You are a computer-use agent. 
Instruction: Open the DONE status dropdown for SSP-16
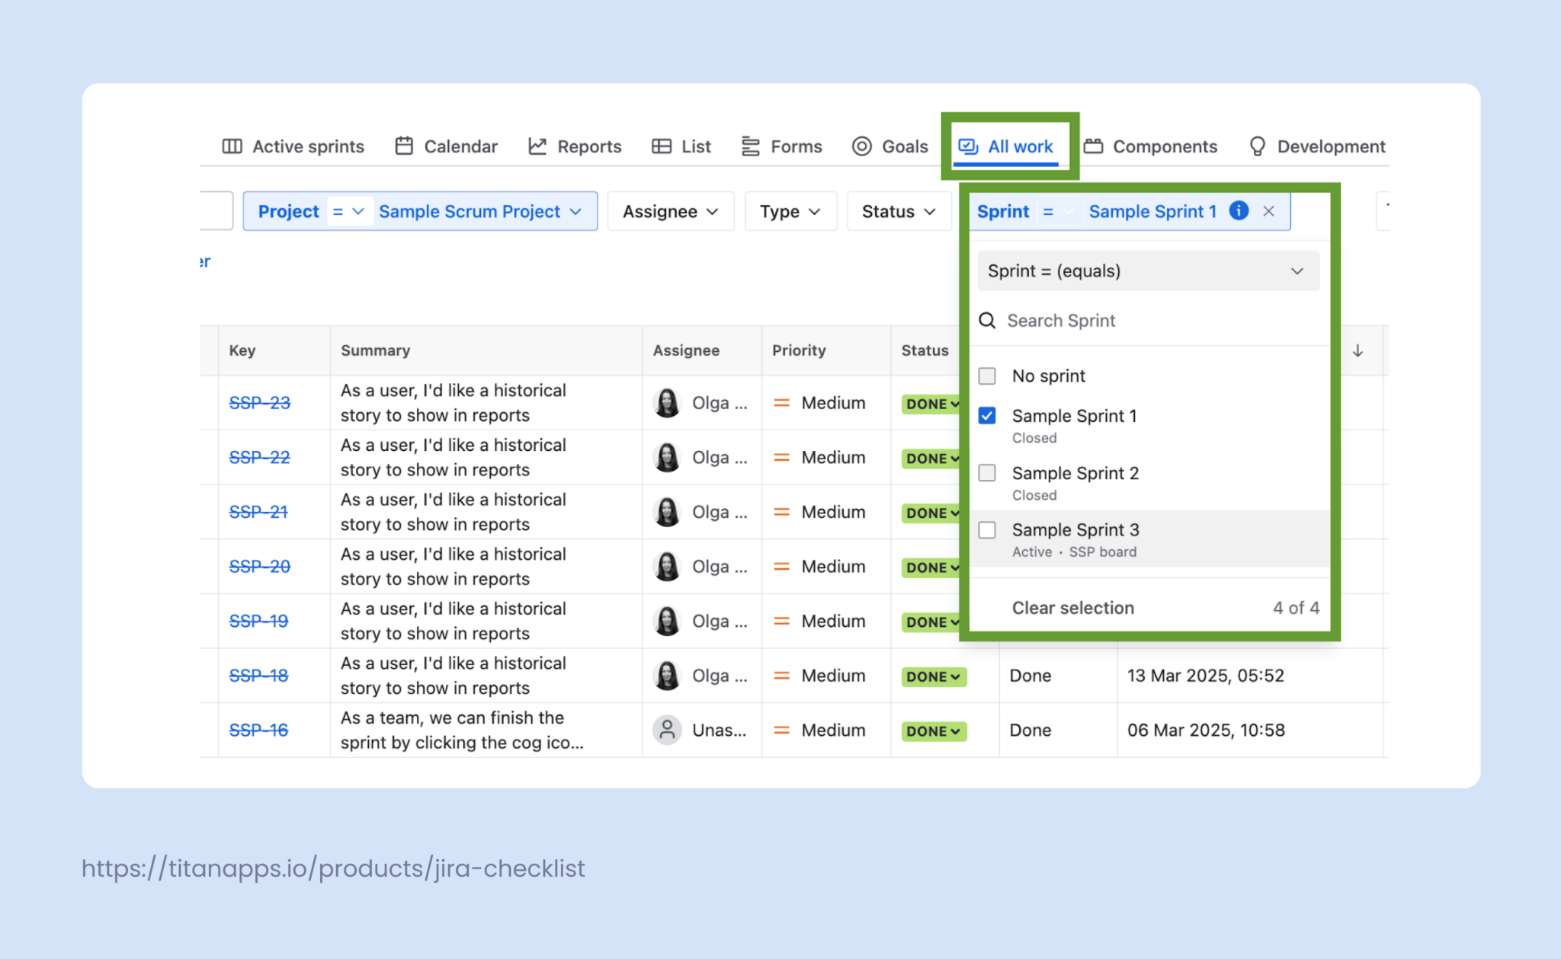[934, 731]
